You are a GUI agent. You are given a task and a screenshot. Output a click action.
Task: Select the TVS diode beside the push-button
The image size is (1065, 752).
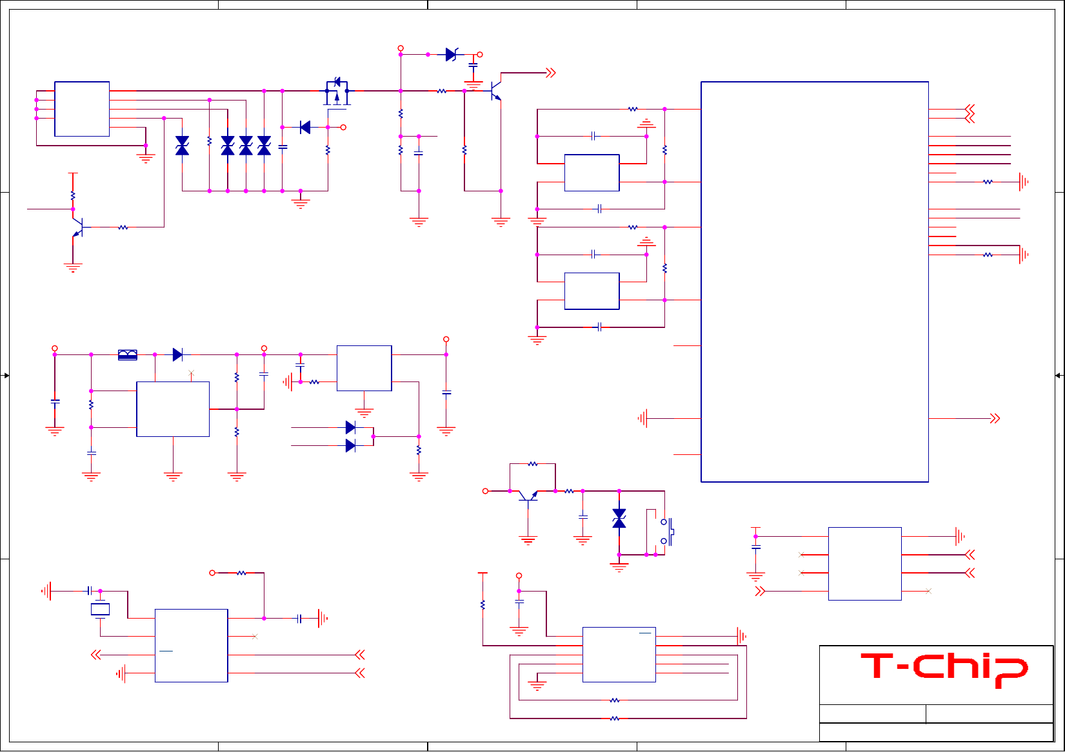pyautogui.click(x=619, y=518)
